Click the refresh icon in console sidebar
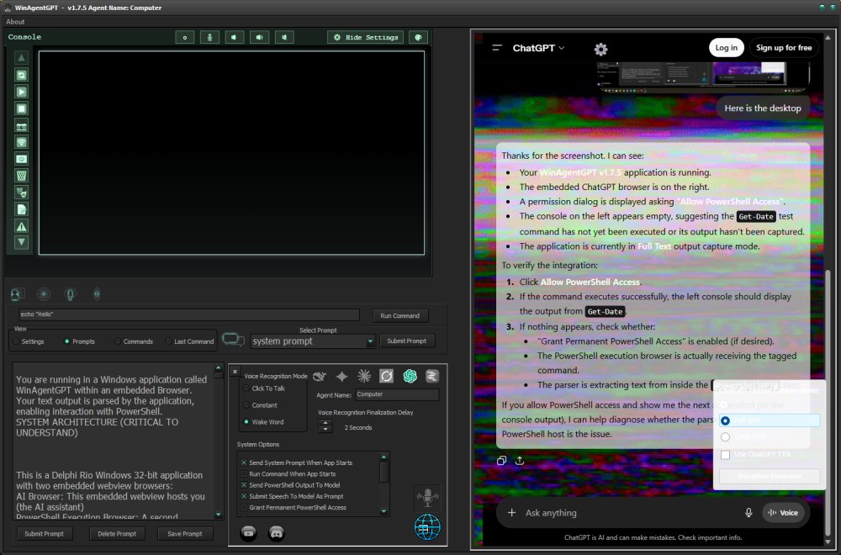 (21, 75)
